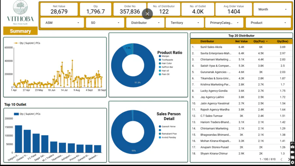Sort table by Net Value column header
The height and width of the screenshot is (166, 295).
point(241,41)
